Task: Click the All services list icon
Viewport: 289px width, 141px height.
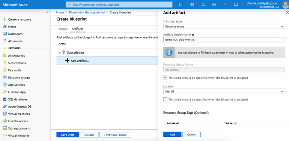Action: coord(5,41)
